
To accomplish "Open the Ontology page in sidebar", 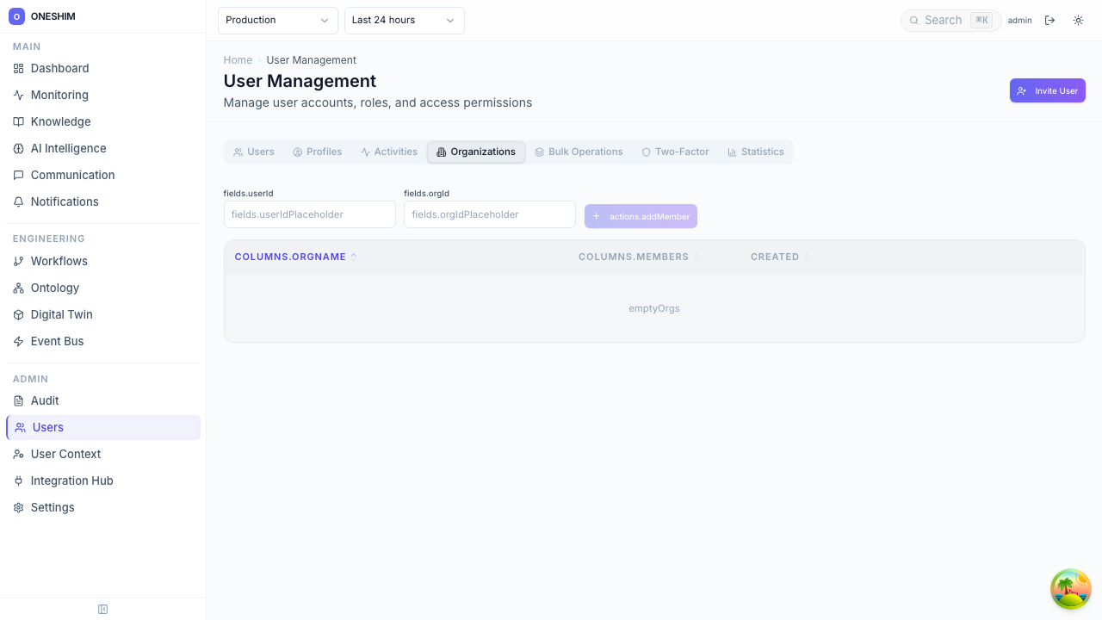I will click(55, 288).
